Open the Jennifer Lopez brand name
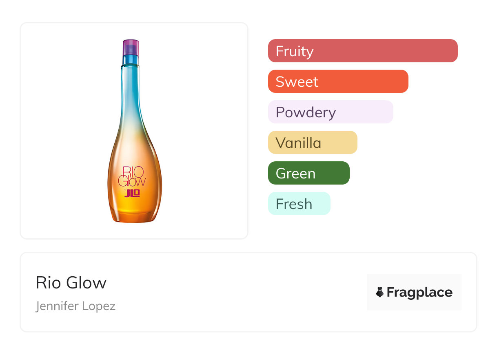Screen dimensions: 497x352 [75, 306]
